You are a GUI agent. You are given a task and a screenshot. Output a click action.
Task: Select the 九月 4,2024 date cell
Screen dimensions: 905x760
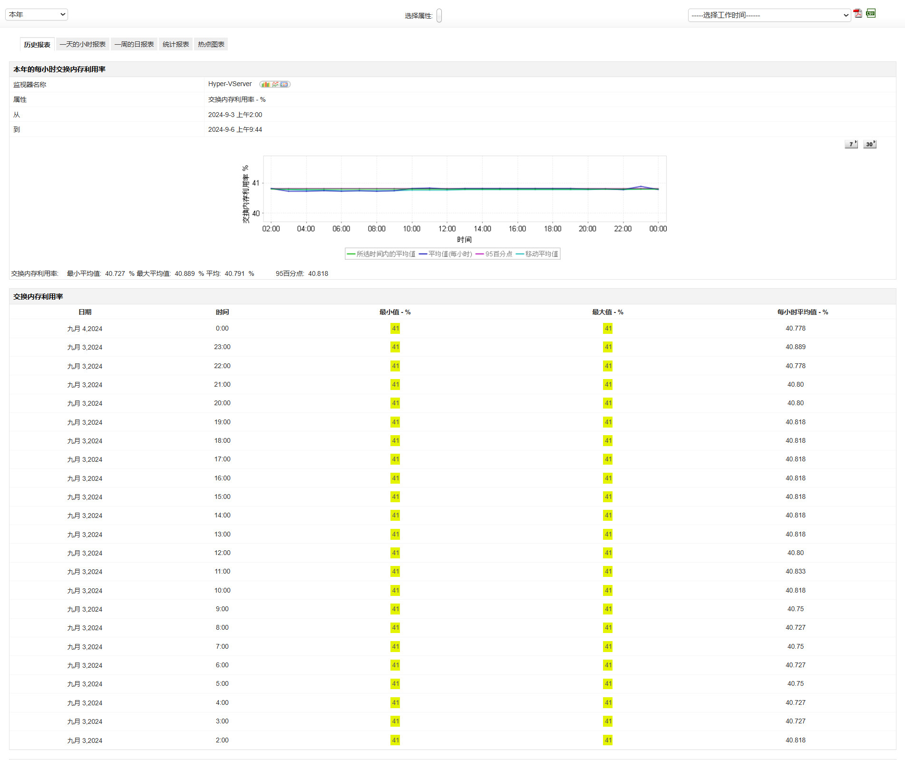tap(85, 329)
